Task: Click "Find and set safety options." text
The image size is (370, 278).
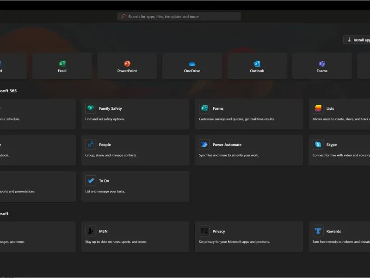Action: (105, 119)
